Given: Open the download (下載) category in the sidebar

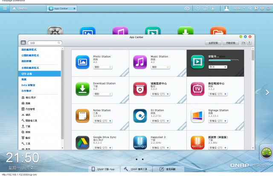Looking at the screenshot, I should coord(26,126).
